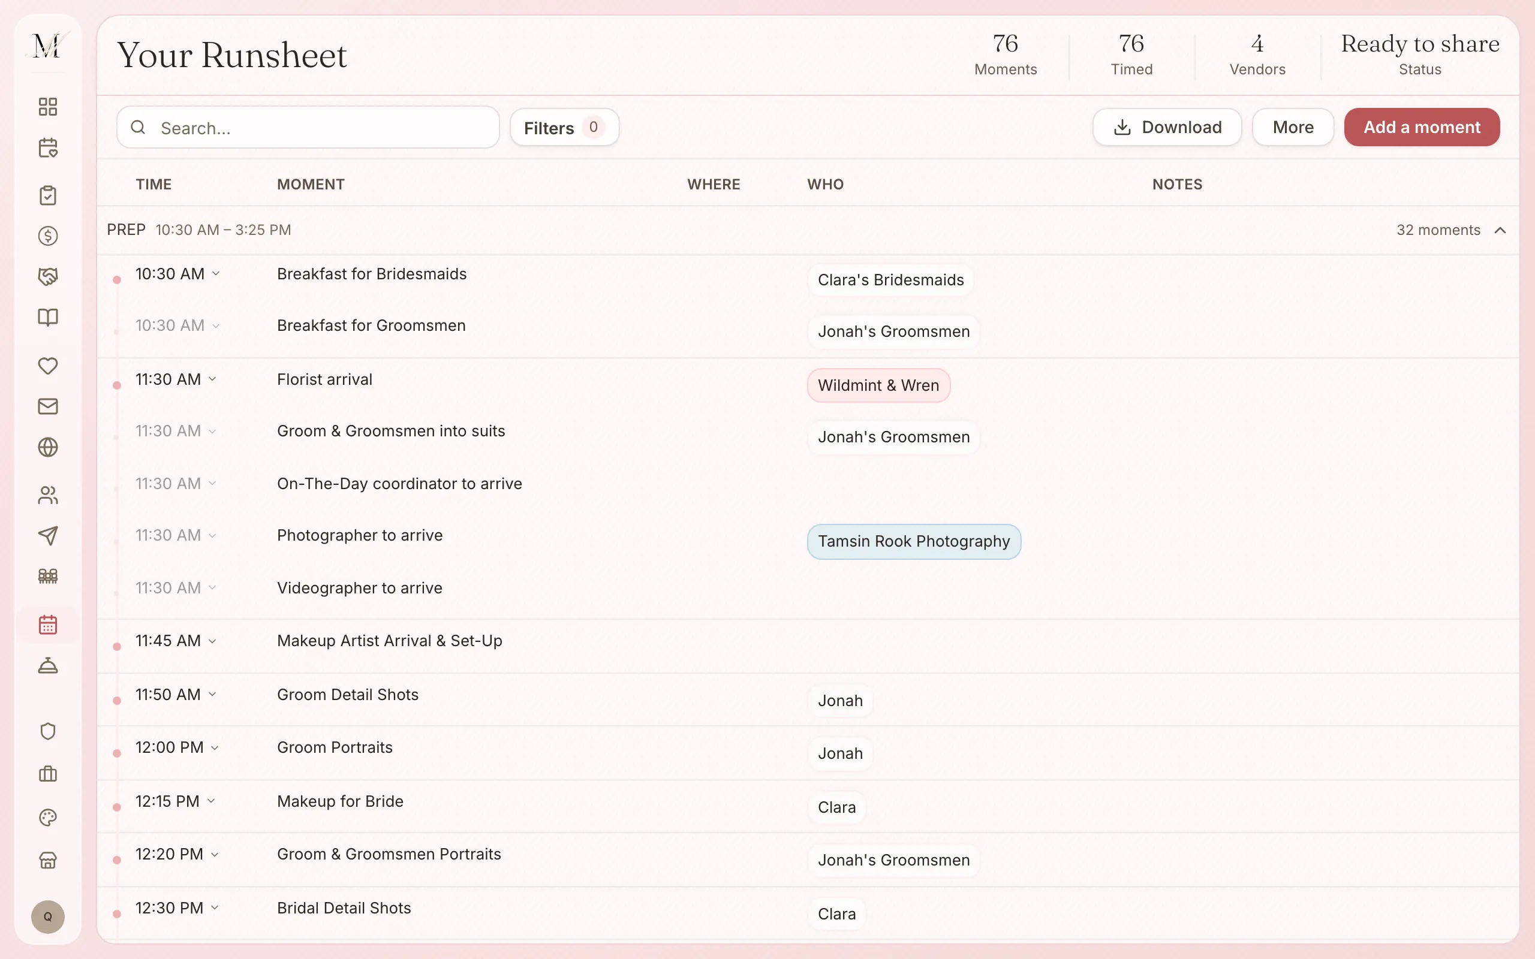Click the Download button
The height and width of the screenshot is (959, 1535).
point(1166,128)
